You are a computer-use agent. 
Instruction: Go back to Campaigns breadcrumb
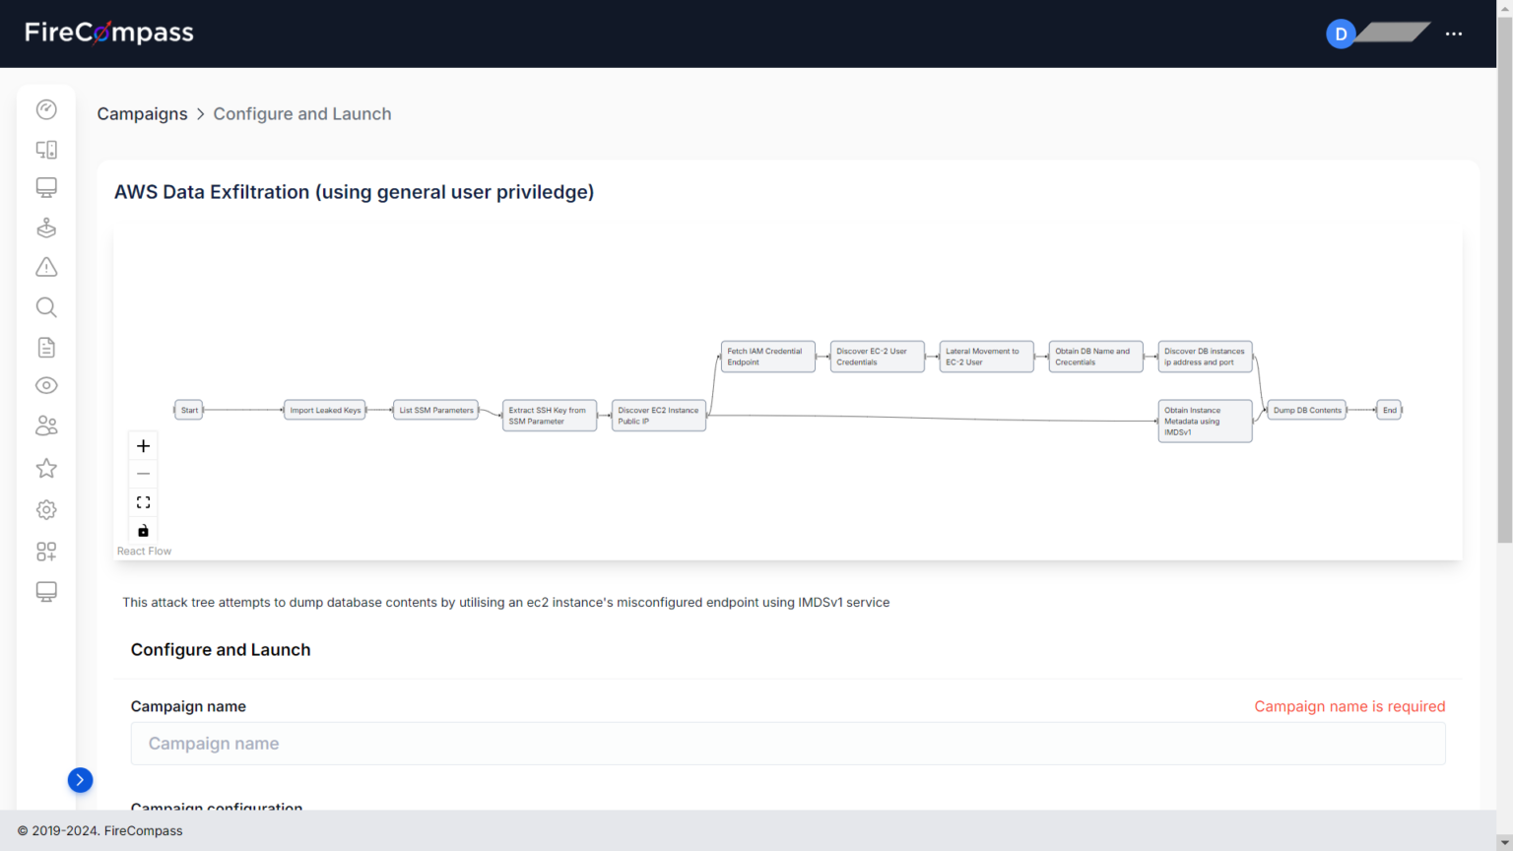pos(142,114)
